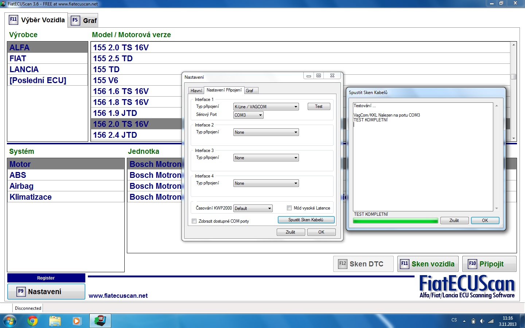Click the Test connection button
This screenshot has width=525, height=328.
pyautogui.click(x=319, y=106)
